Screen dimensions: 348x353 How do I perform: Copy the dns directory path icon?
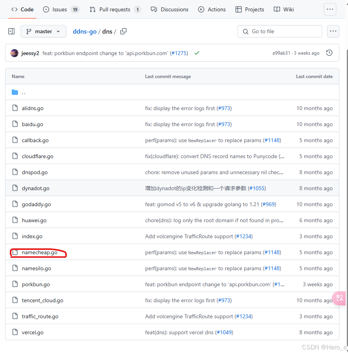123,31
